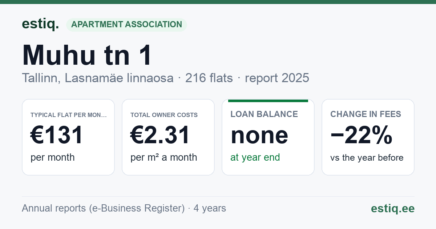Click the "216 flats" text
This screenshot has height=229, width=436.
(209, 78)
